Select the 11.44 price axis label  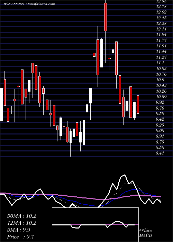pyautogui.click(x=161, y=52)
